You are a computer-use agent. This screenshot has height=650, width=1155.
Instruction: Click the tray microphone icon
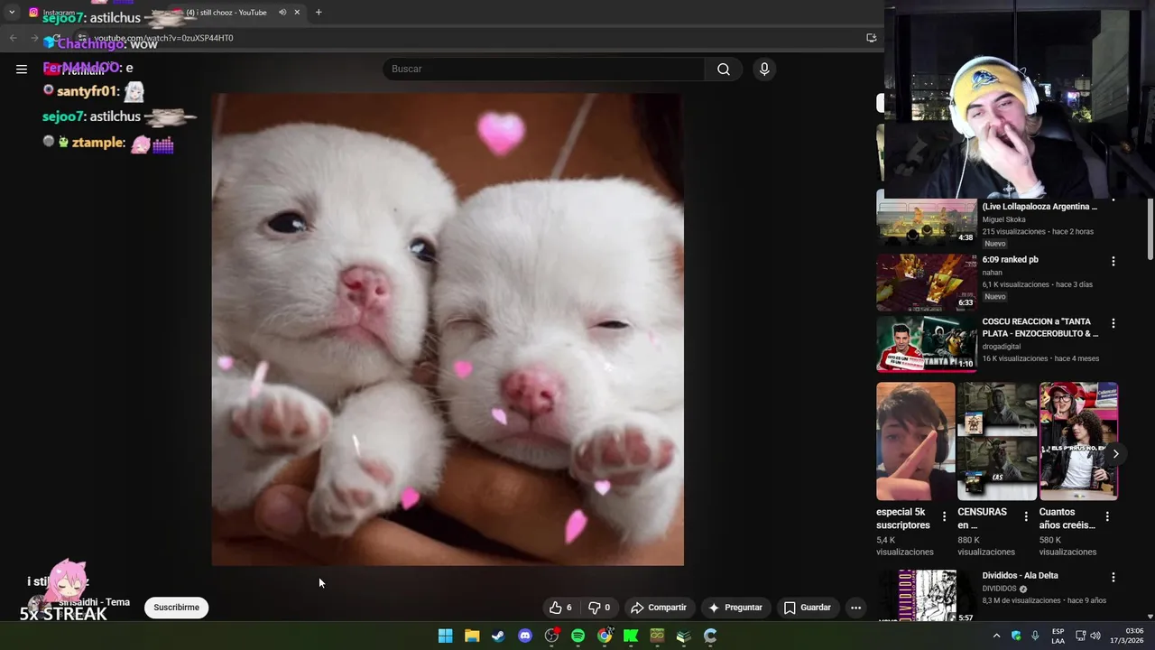pos(1035,636)
